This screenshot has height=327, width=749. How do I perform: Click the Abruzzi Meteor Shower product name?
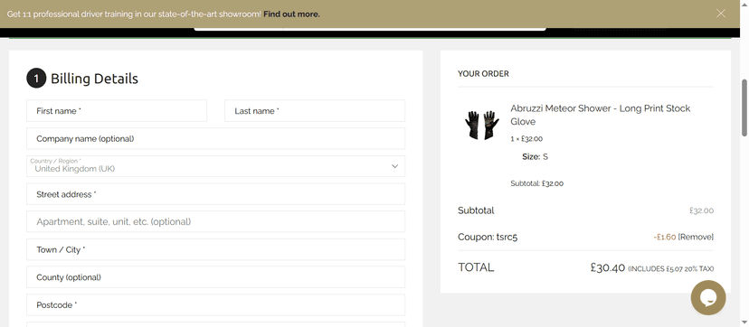pos(601,115)
